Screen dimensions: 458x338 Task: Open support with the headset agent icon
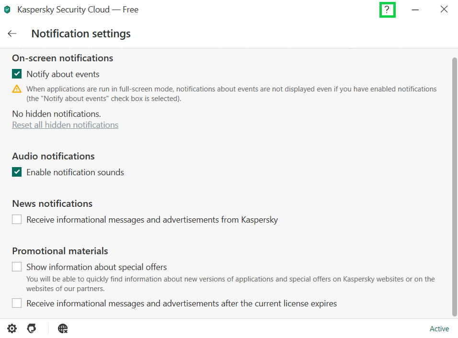(x=32, y=328)
